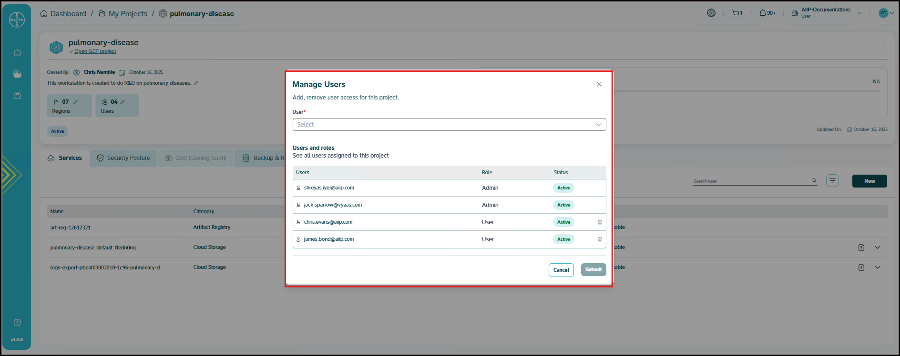Close the Manage Users dialog

[599, 84]
